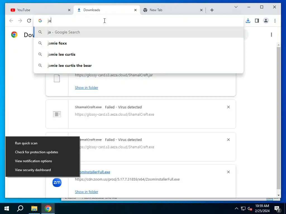This screenshot has height=214, width=286.
Task: Click Show in folder for ShamalCraft.jar
Action: click(87, 87)
